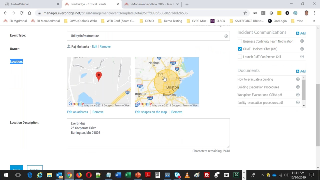Open Windows Start menu

[6, 175]
